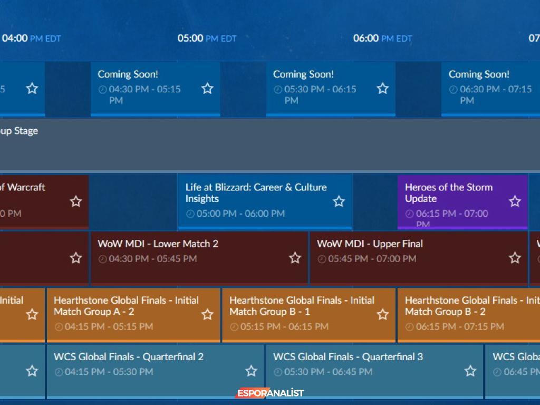Favorite the Coming Soon 04:30 PM session star

coord(207,89)
